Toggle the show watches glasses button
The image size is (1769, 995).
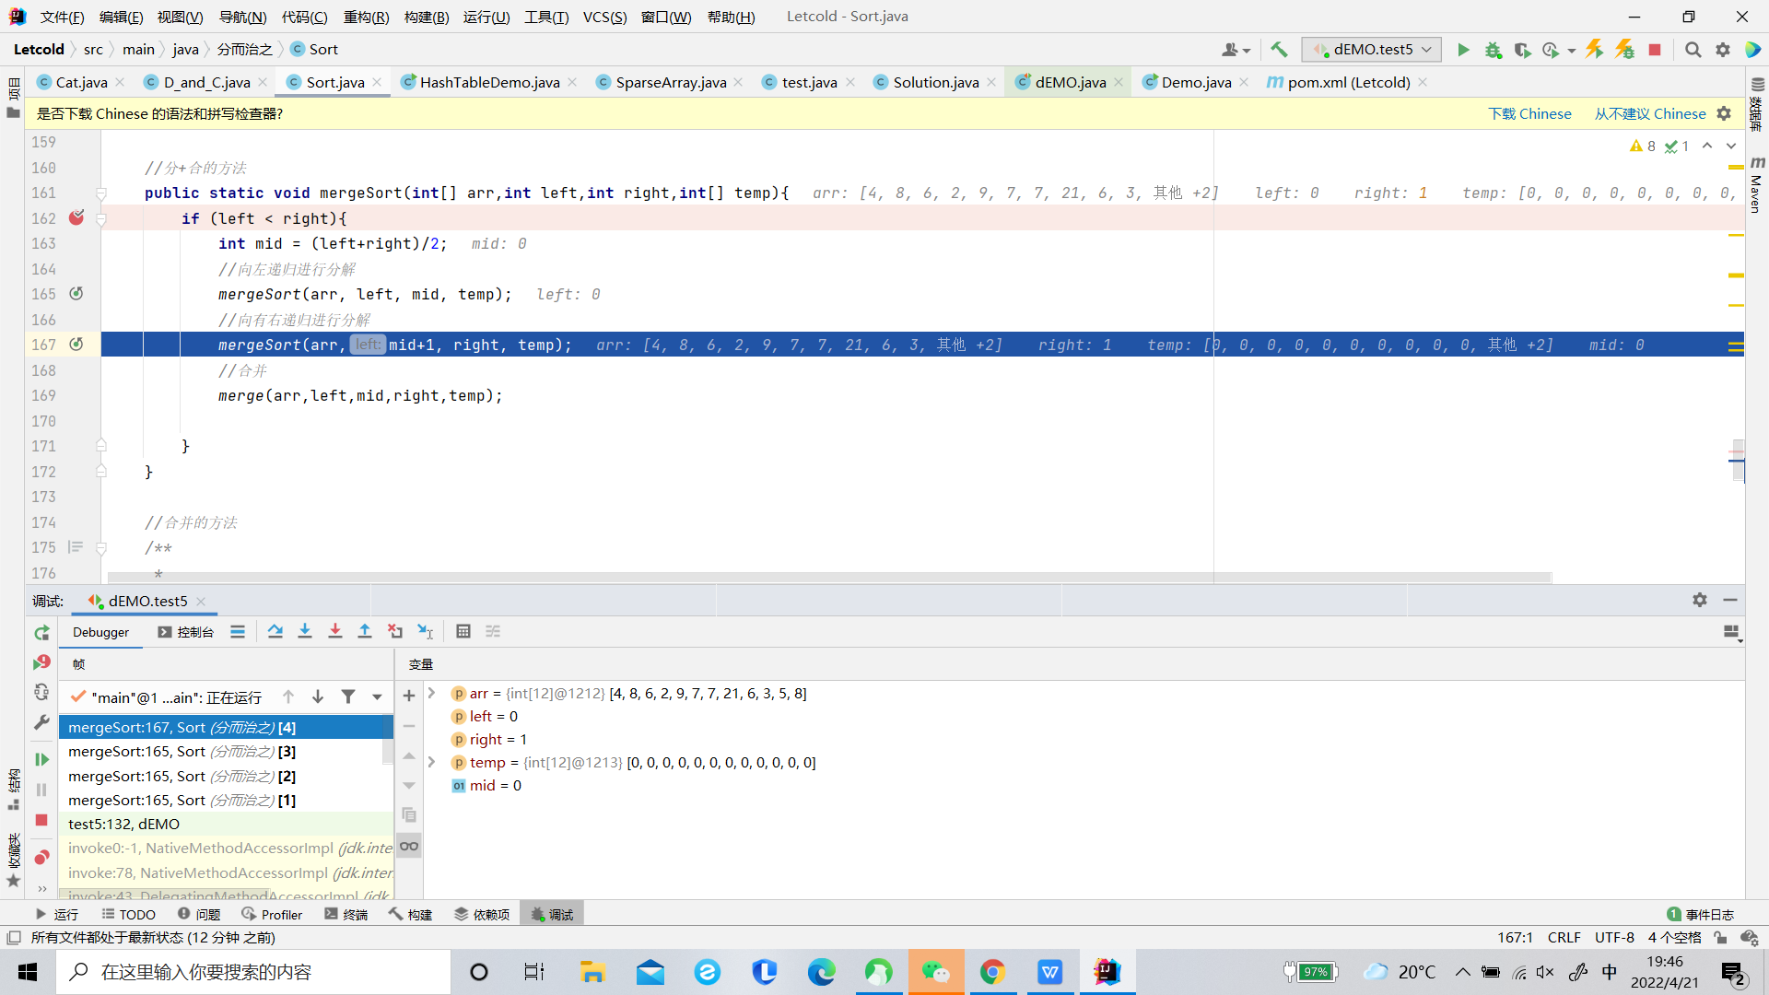(409, 846)
